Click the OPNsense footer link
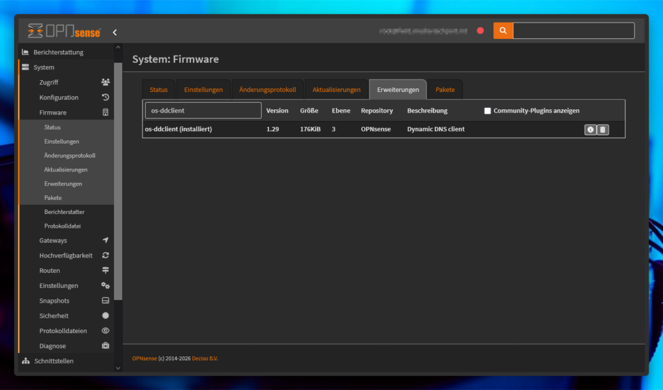 click(144, 358)
